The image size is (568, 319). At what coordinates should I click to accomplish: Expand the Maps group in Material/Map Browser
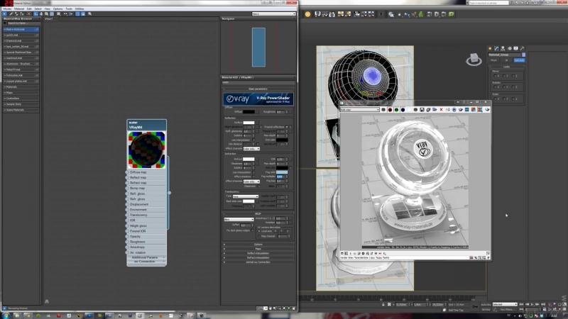coord(10,92)
